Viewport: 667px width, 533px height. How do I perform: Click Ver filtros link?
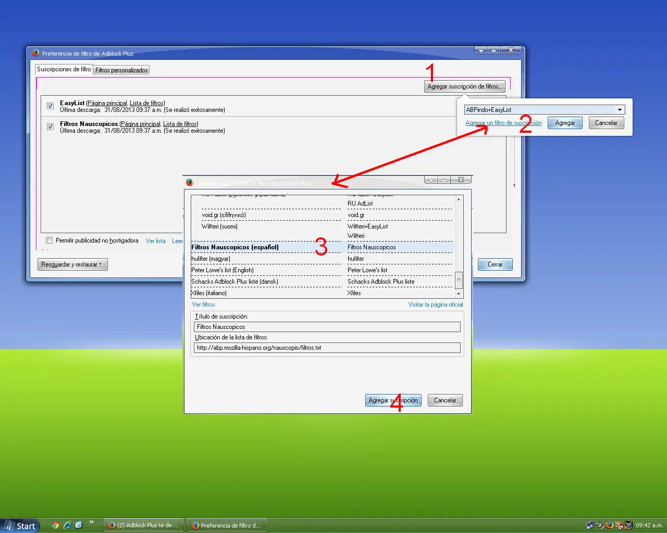pyautogui.click(x=203, y=304)
